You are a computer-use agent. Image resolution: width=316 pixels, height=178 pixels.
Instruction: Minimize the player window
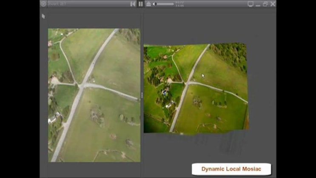pos(258,4)
